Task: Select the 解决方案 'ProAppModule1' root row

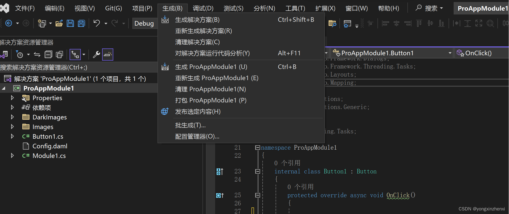Action: point(79,79)
